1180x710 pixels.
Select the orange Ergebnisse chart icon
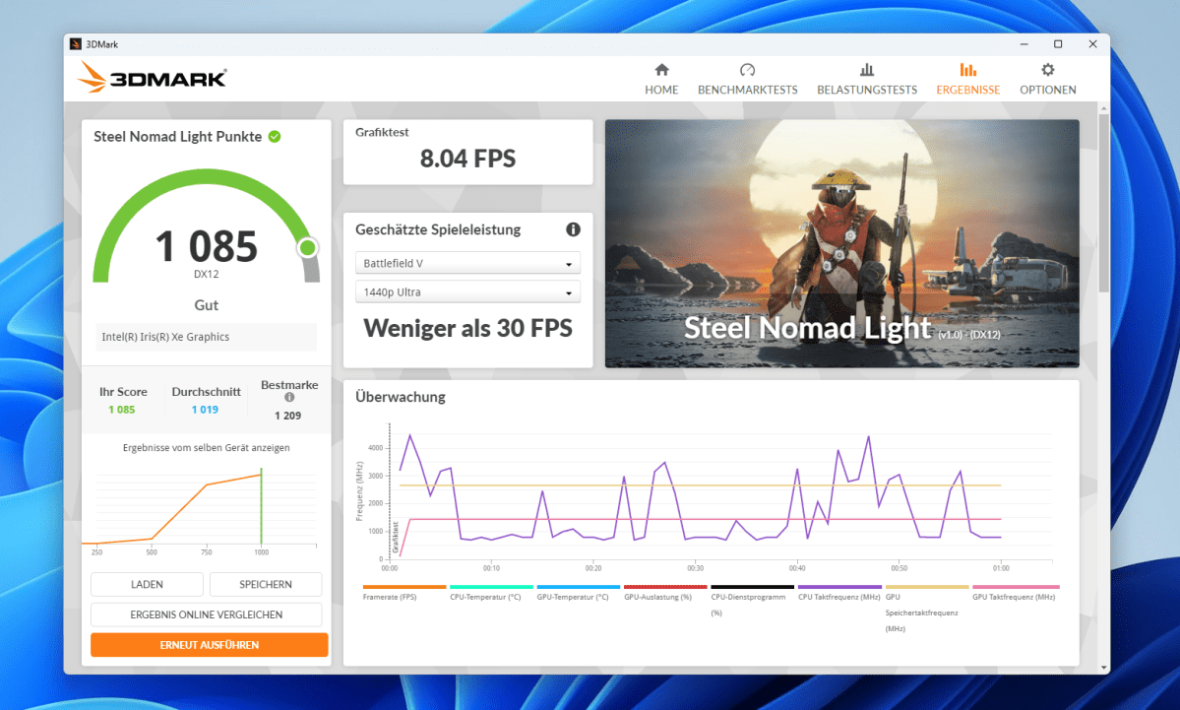coord(967,70)
